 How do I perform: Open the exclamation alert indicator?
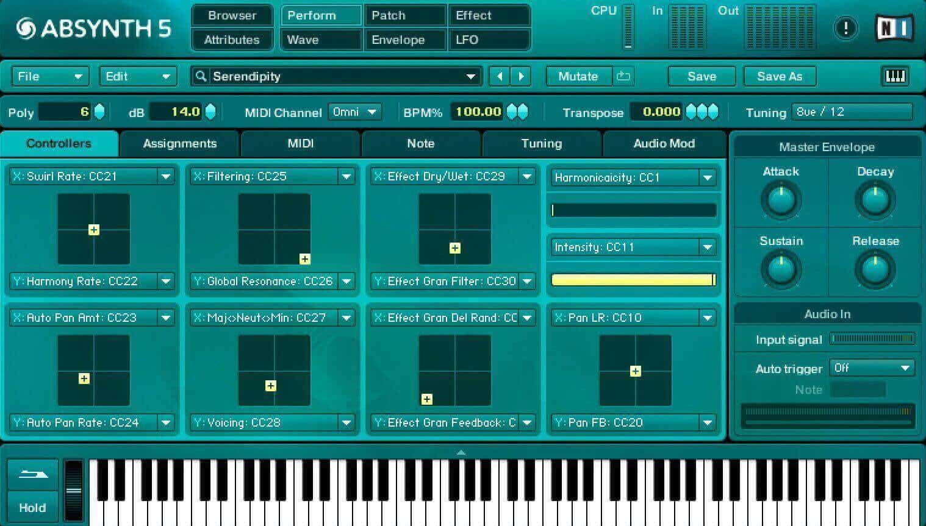pos(845,28)
